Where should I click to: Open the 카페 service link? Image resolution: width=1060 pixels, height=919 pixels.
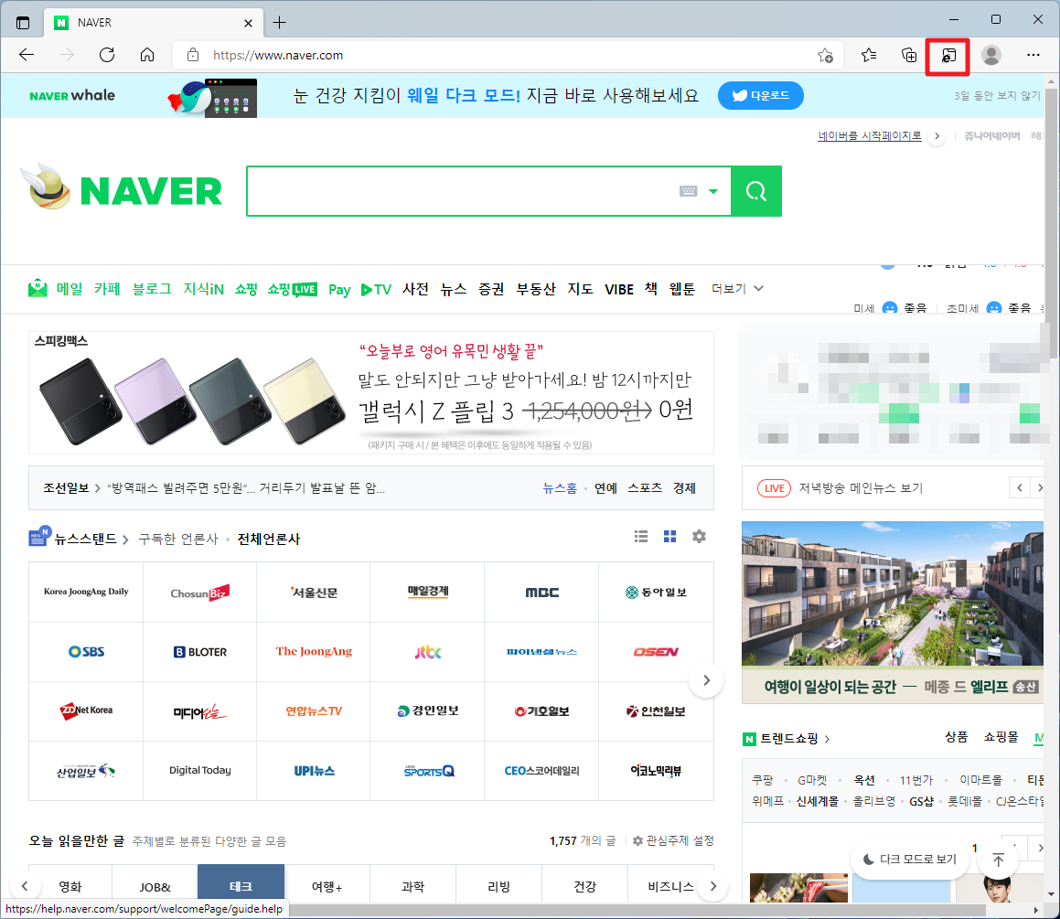click(107, 289)
